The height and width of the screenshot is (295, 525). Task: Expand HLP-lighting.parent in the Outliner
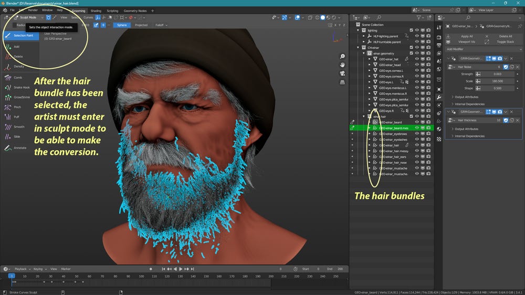coord(364,36)
